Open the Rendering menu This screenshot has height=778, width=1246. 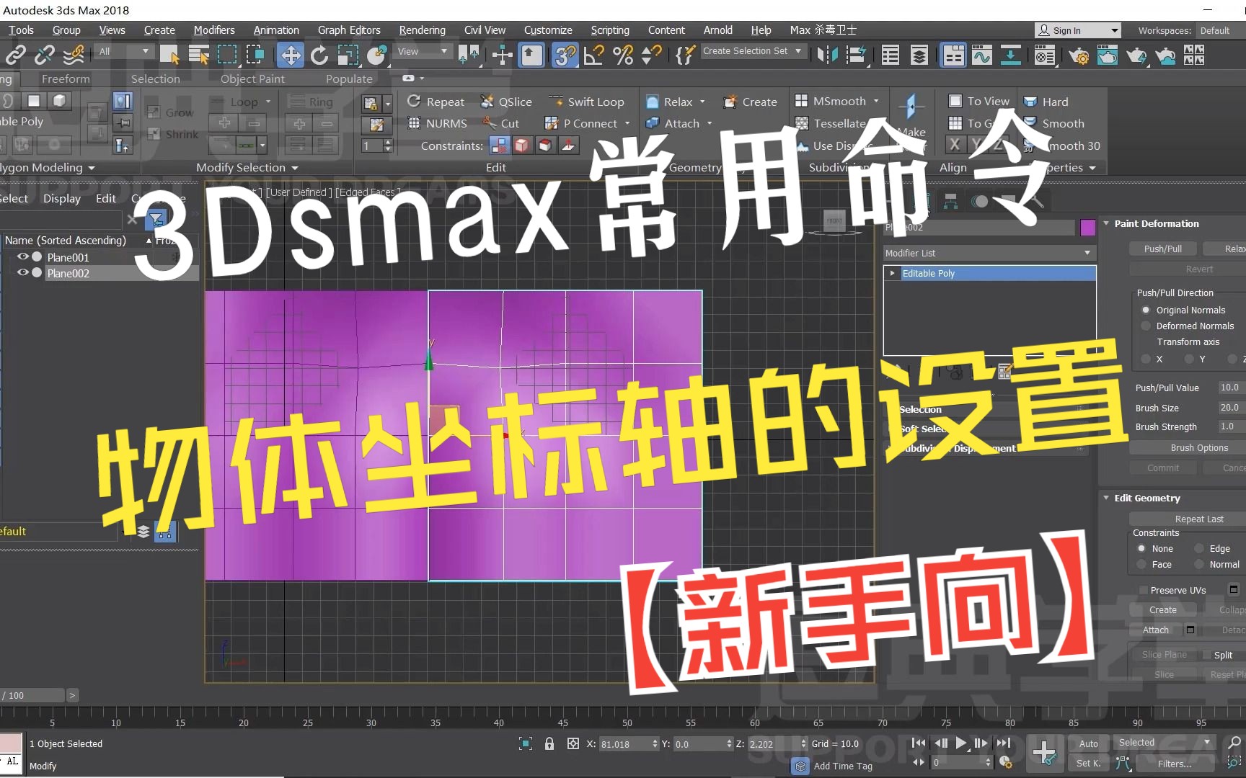click(422, 30)
